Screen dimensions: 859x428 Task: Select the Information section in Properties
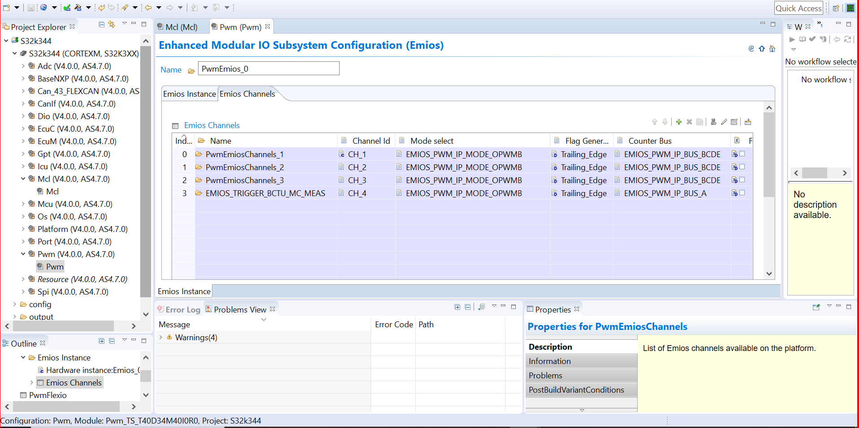pyautogui.click(x=581, y=361)
